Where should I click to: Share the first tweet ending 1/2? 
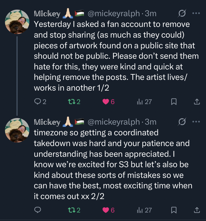(x=197, y=102)
